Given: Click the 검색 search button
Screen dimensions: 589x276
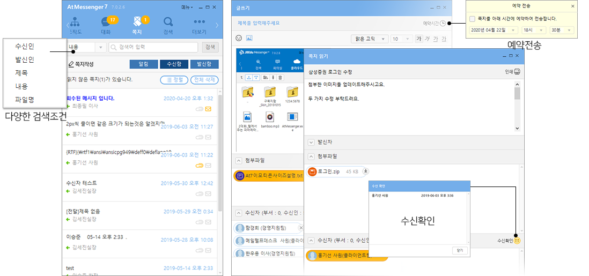Looking at the screenshot, I should click(210, 47).
